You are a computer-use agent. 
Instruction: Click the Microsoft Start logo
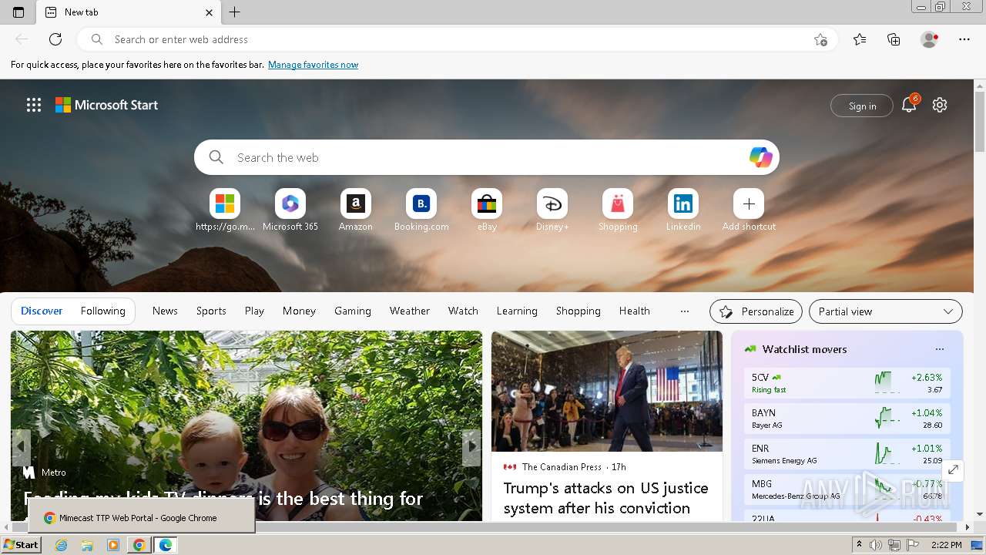click(106, 105)
